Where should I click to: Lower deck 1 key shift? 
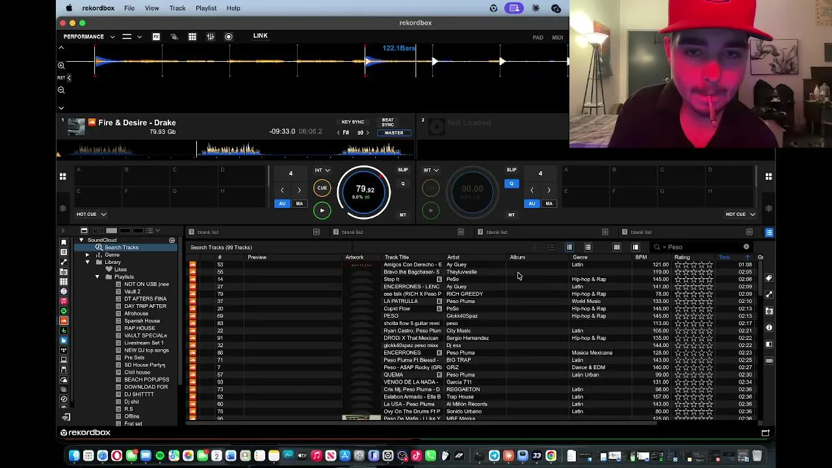pos(338,133)
